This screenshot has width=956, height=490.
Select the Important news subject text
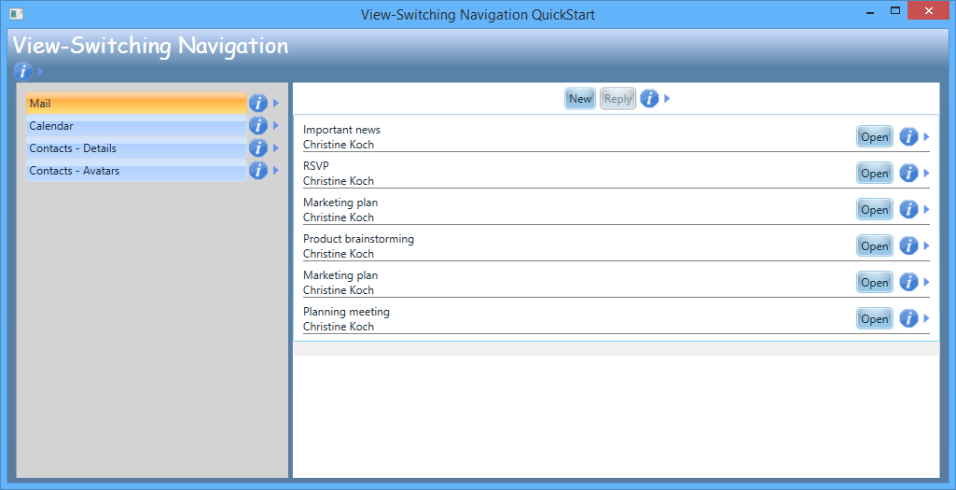coord(341,130)
